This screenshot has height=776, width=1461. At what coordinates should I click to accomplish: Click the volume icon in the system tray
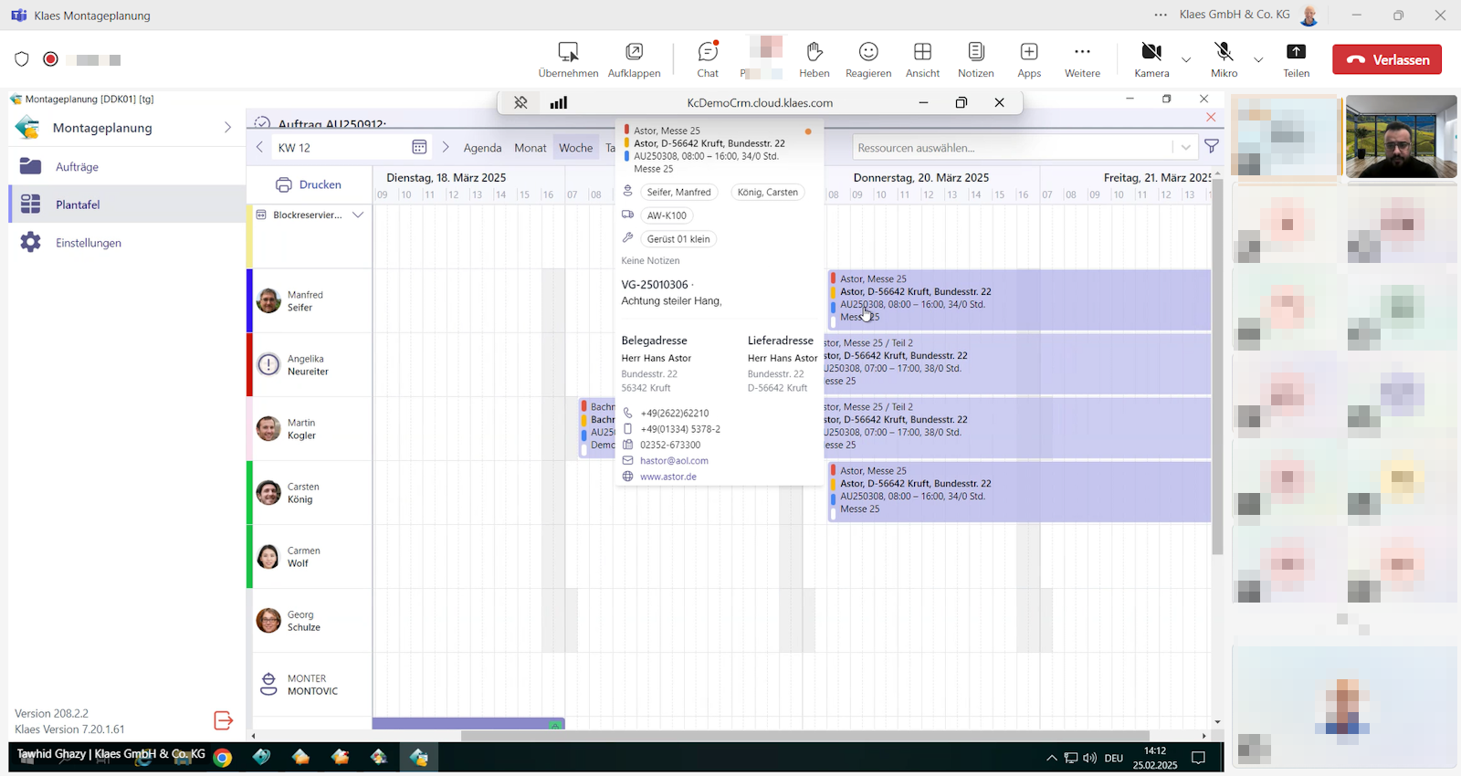point(1089,758)
